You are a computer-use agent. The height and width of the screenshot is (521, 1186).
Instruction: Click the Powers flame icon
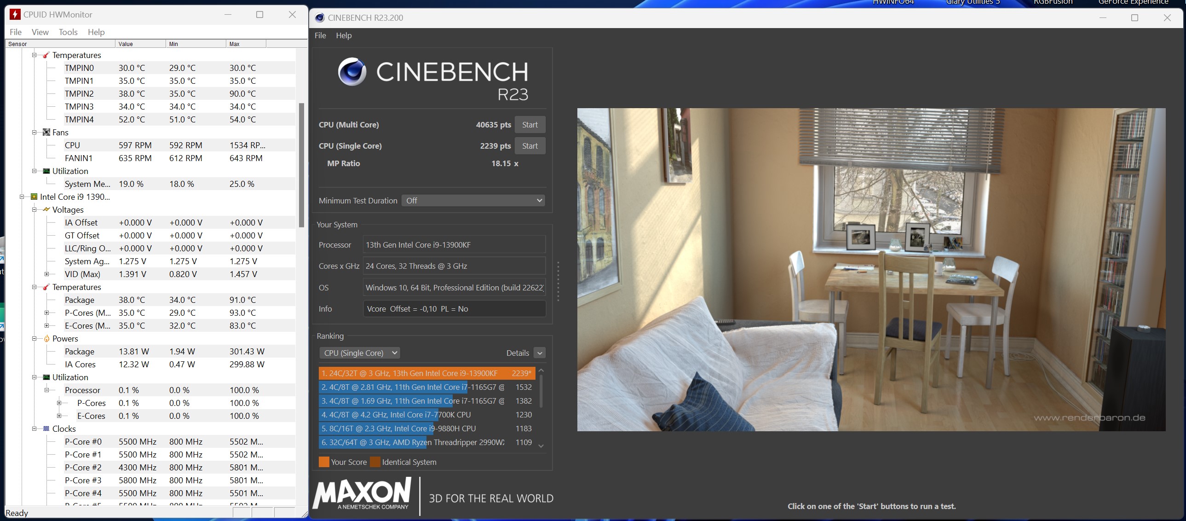pos(46,339)
